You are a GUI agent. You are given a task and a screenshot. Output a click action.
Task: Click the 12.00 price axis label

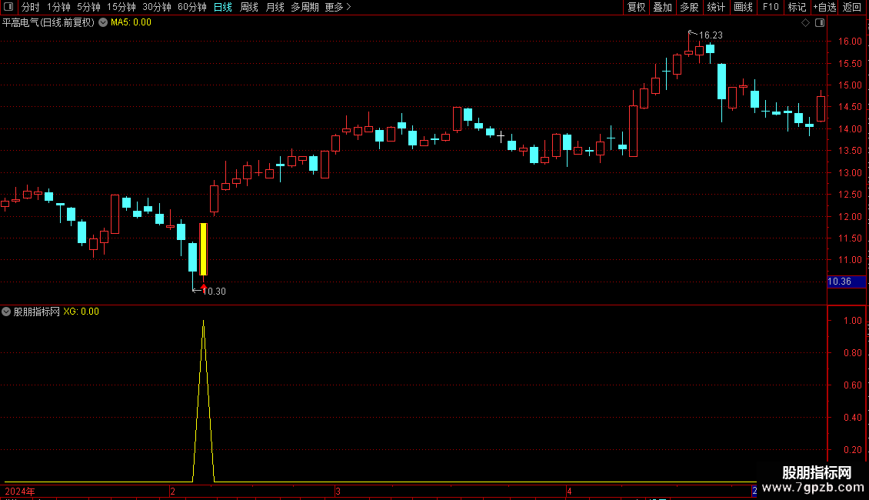click(x=850, y=217)
